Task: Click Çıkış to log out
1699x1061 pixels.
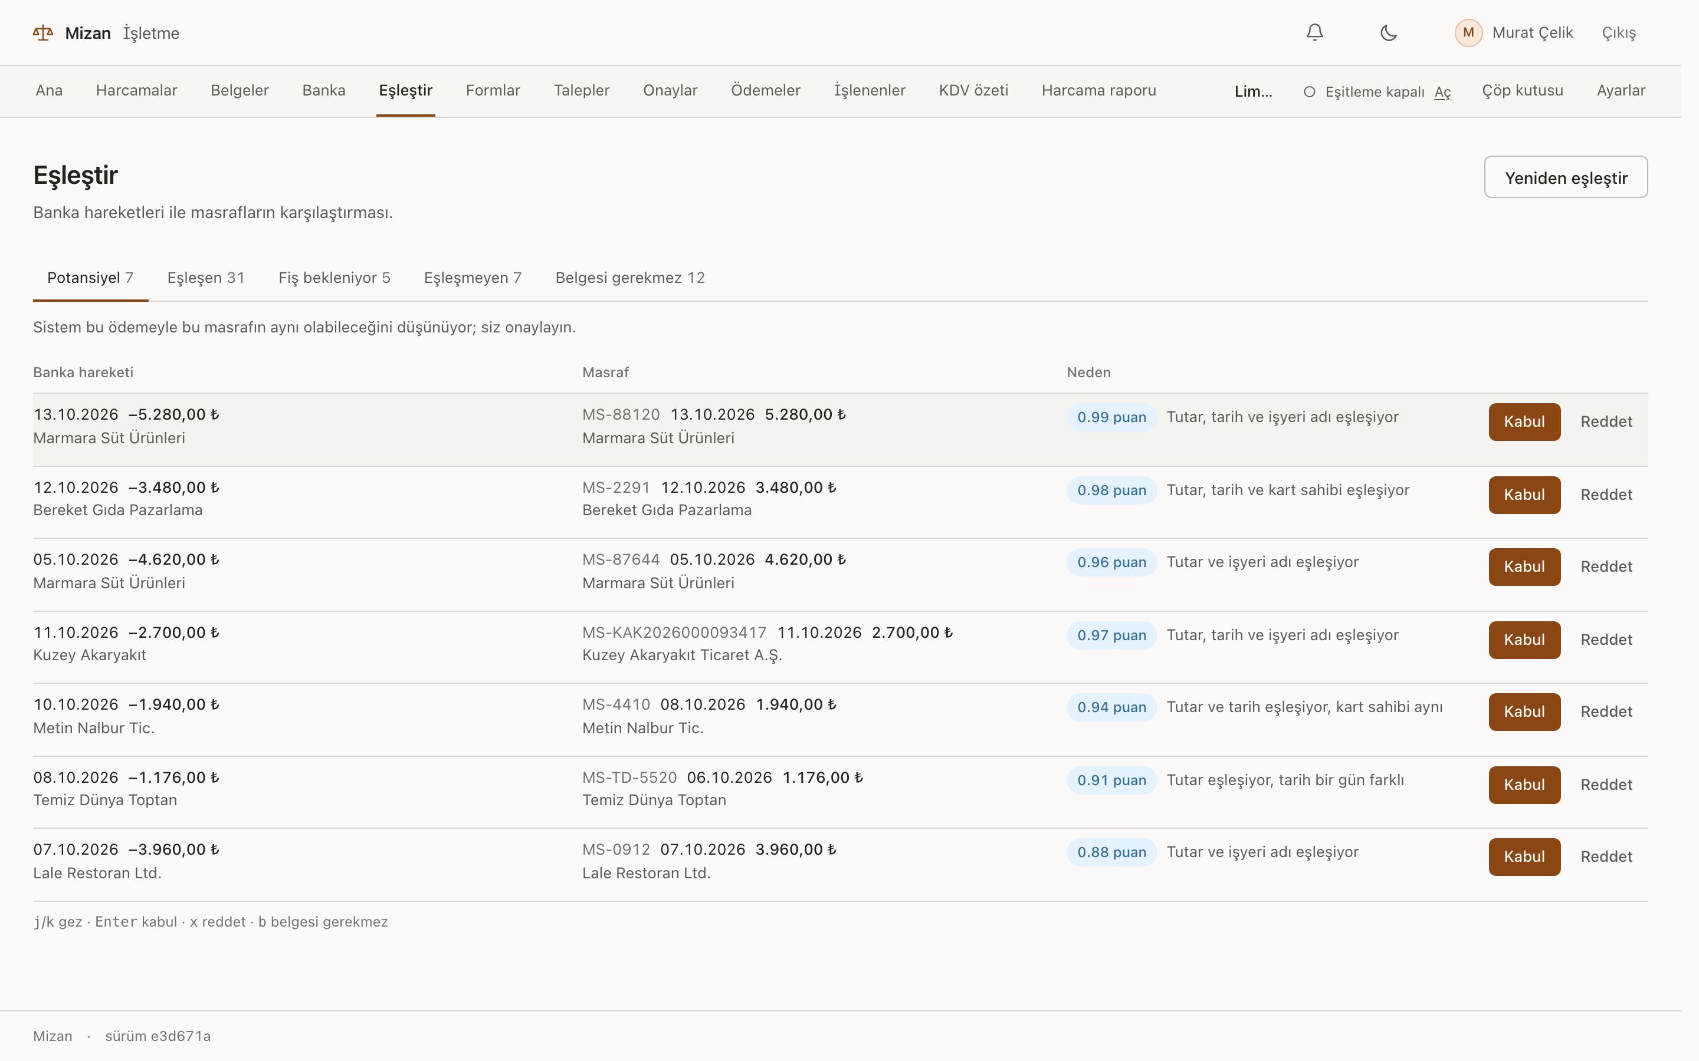Action: 1618,33
